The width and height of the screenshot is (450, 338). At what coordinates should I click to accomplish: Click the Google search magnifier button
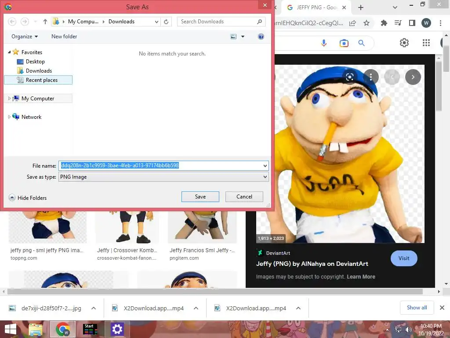point(362,43)
